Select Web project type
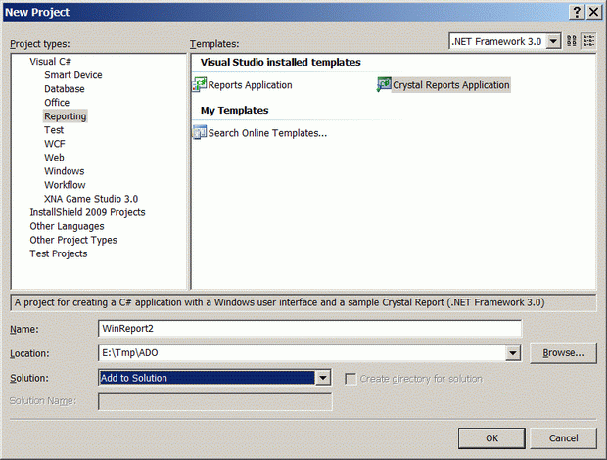The image size is (607, 460). click(x=54, y=158)
